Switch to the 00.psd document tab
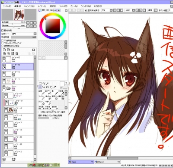Viewport: 173px width, 168px height. (x=108, y=162)
